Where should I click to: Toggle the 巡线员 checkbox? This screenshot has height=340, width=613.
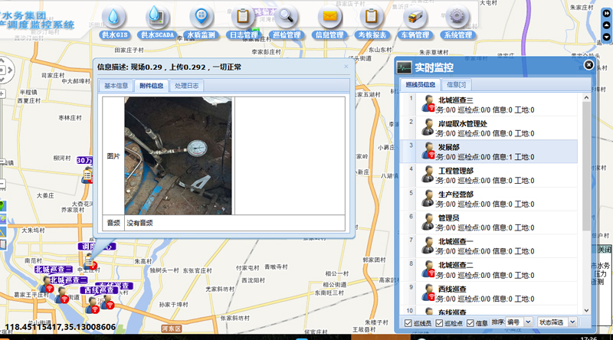click(408, 322)
